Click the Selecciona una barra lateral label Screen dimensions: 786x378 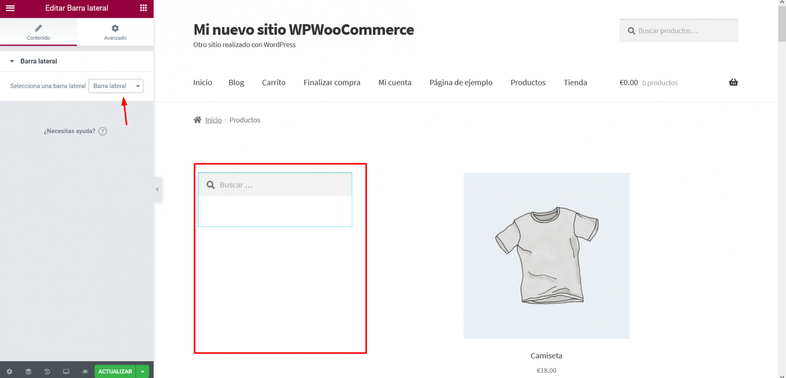[x=48, y=86]
